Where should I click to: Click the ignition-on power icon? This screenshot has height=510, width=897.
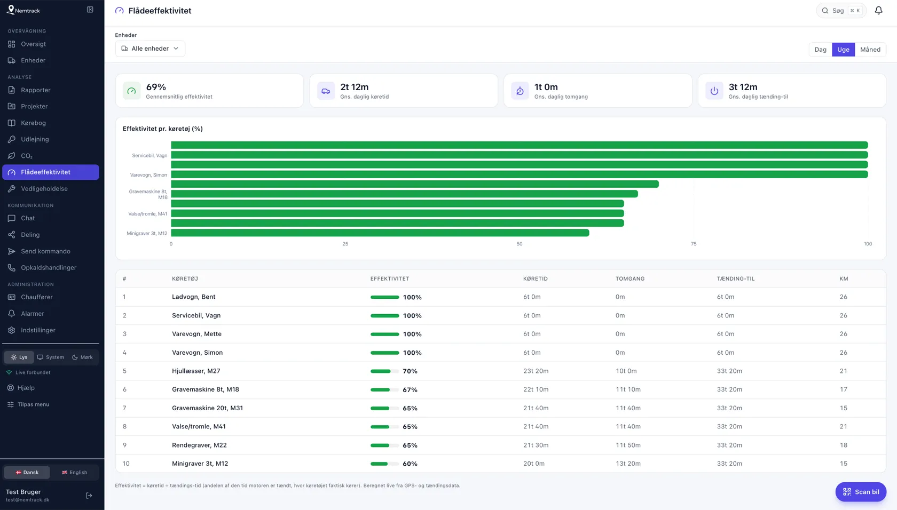coord(714,91)
